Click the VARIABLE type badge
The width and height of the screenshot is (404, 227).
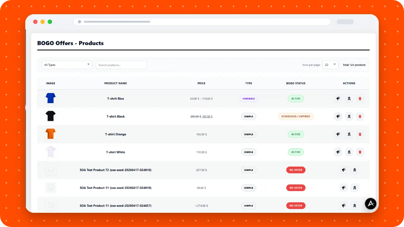(249, 99)
